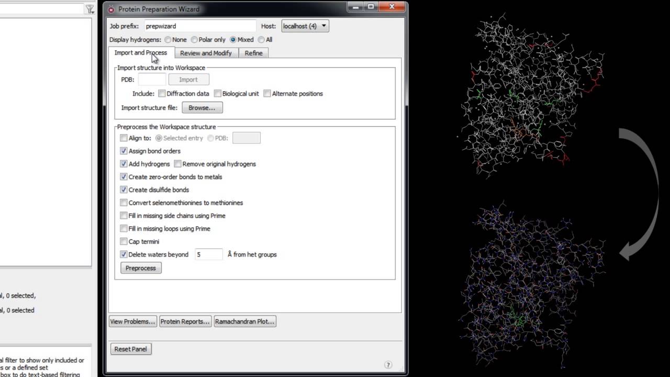
Task: Uncheck Create disulfide bonds
Action: (x=124, y=190)
